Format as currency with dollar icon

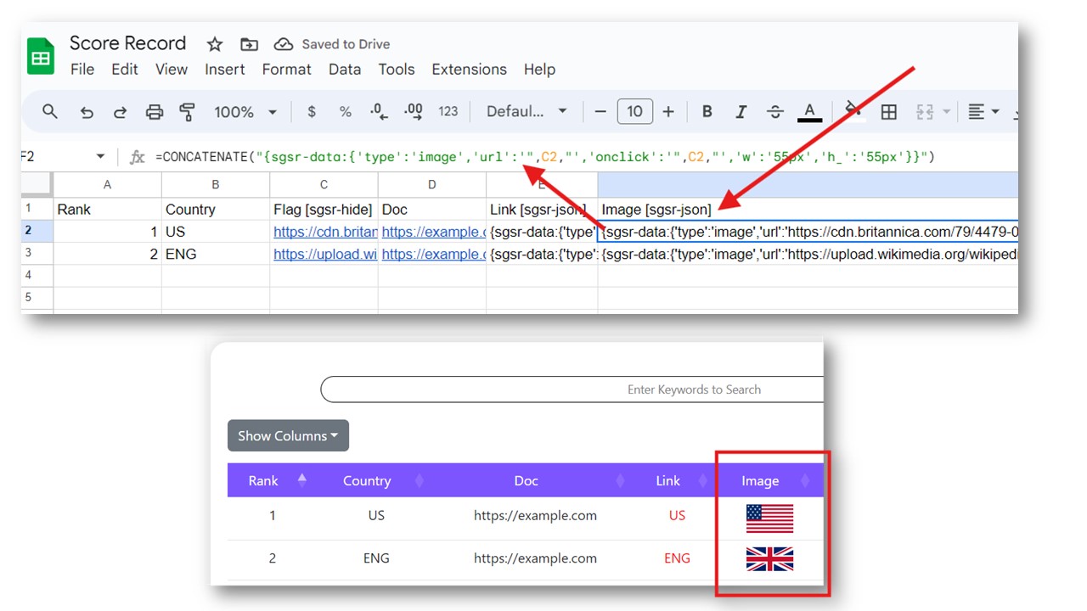pos(312,112)
